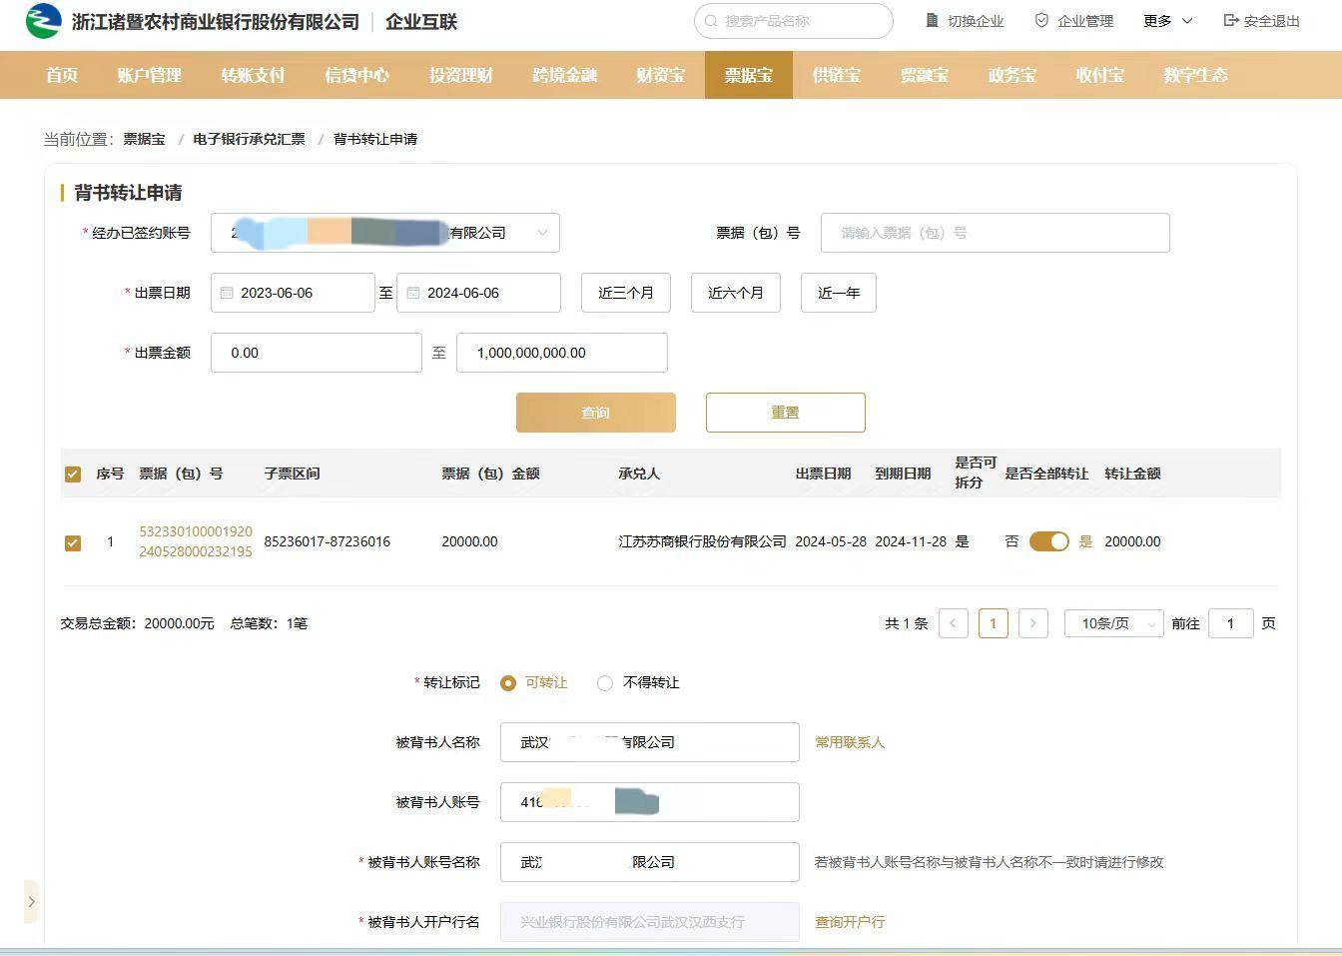Click 票据宝 in the breadcrumb

coord(144,139)
